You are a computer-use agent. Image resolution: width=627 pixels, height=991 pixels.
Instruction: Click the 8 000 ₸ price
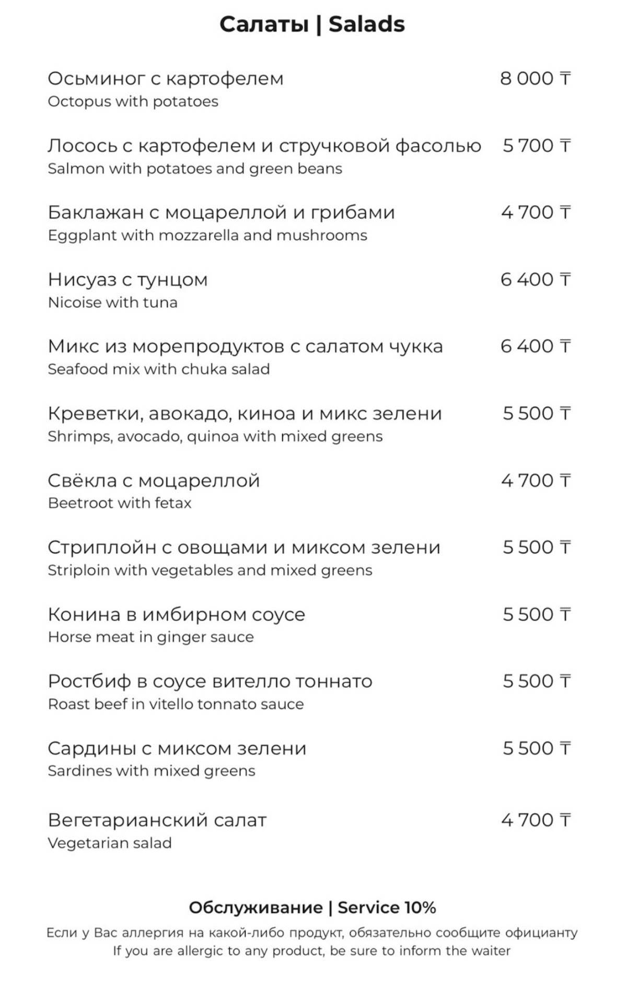(x=536, y=78)
